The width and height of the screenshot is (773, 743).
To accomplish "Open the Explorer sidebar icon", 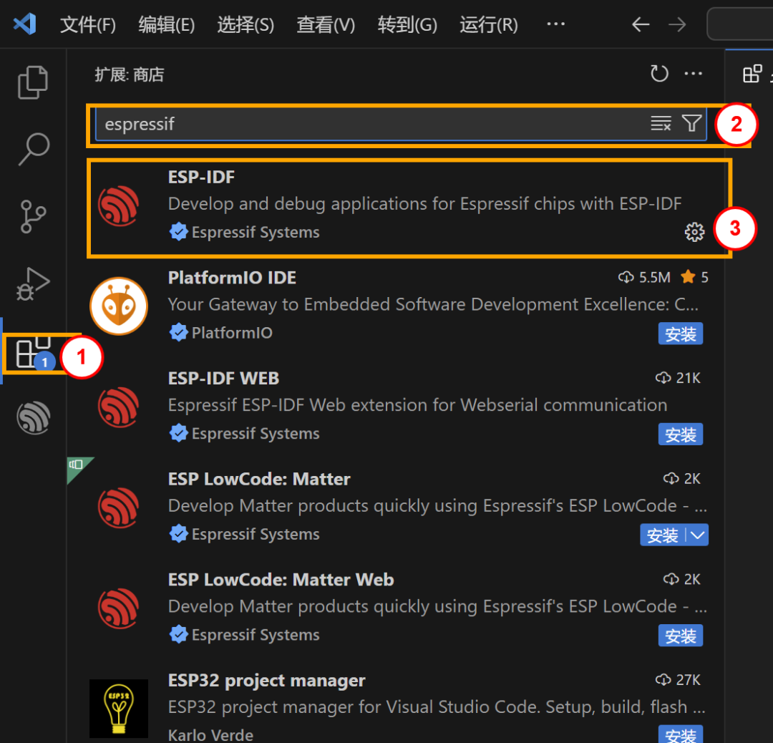I will coord(33,82).
